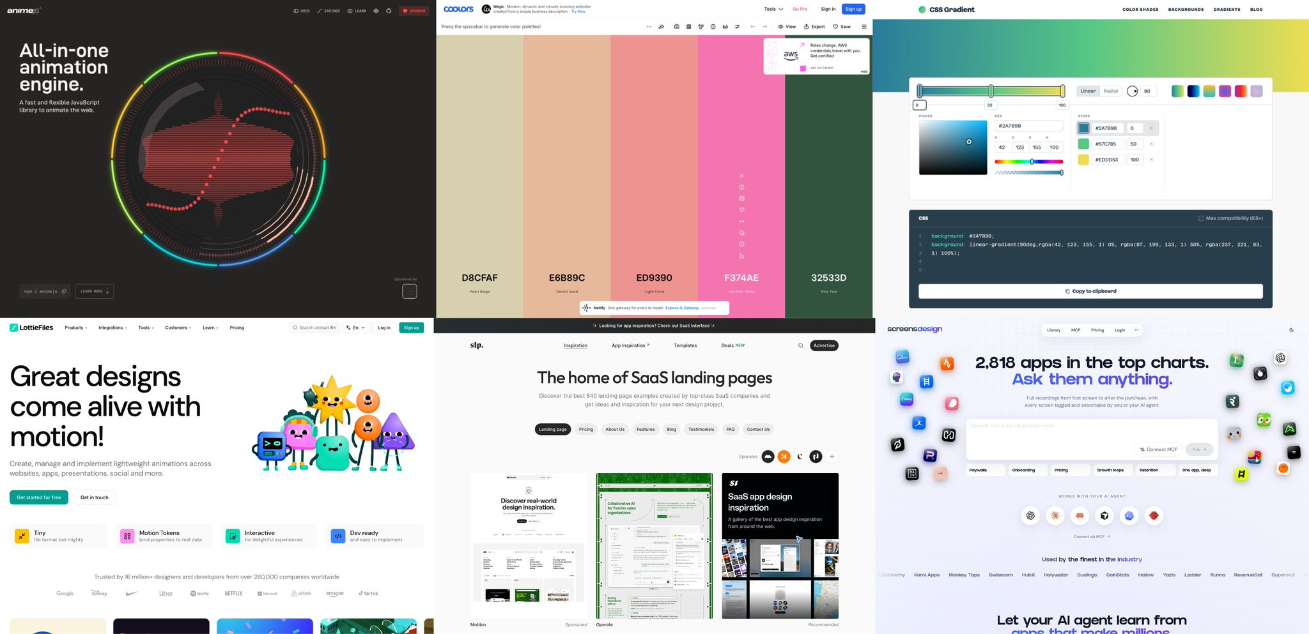1309x634 pixels.
Task: Expand the Integrations menu in LottieFiles
Action: 112,328
